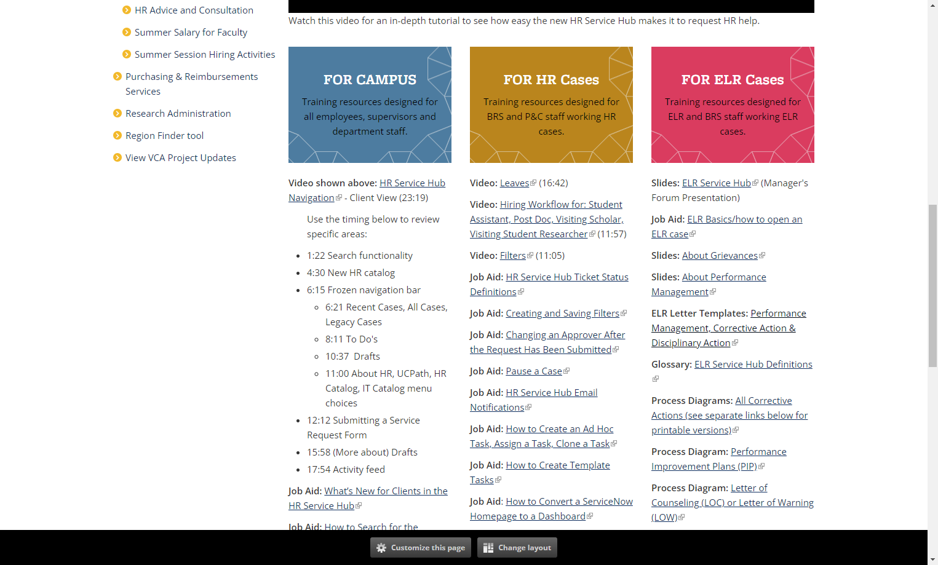
Task: Click orange arrow bullet beside Research Administration
Action: (117, 113)
